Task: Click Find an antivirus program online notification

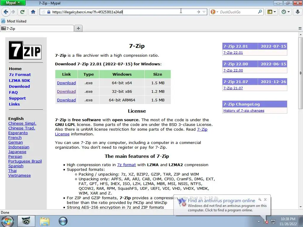Action: tap(221, 201)
